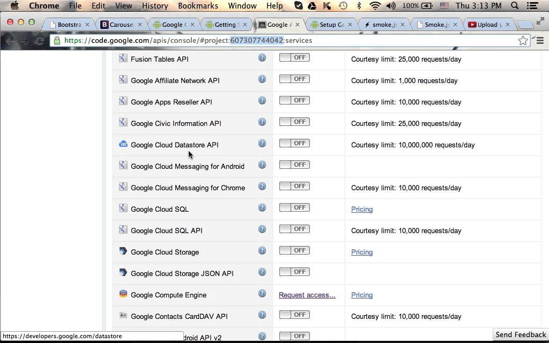The width and height of the screenshot is (549, 343).
Task: Go back to the previous page
Action: [x=10, y=41]
